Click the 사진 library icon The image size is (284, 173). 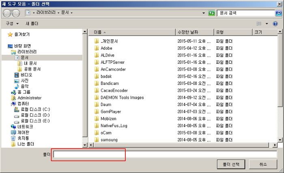17,81
